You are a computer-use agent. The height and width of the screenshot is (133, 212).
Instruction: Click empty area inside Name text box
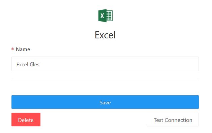click(119, 64)
